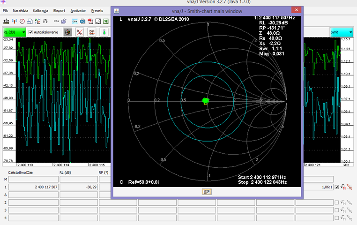The height and width of the screenshot is (225, 357).
Task: Click marker 2 tune icon
Action: point(350,202)
